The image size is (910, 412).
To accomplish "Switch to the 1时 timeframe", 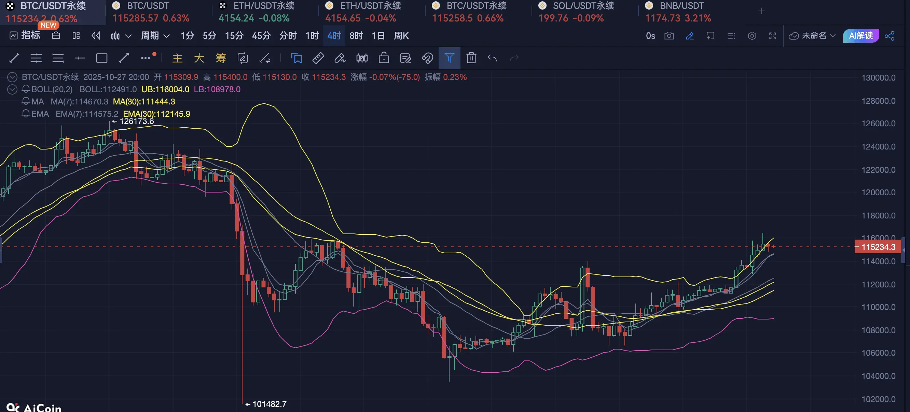I will (312, 35).
